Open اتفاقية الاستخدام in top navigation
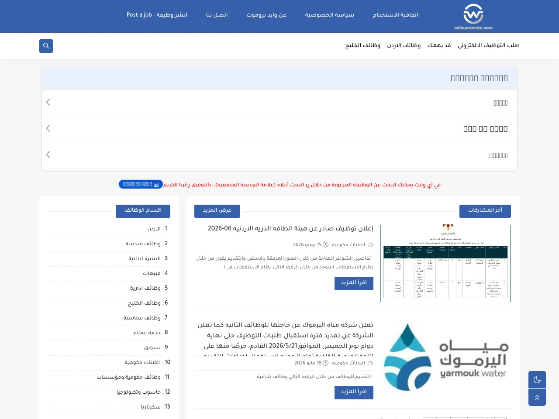 pyautogui.click(x=395, y=15)
